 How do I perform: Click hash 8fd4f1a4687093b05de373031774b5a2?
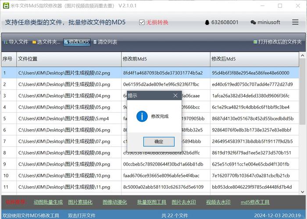163,73
